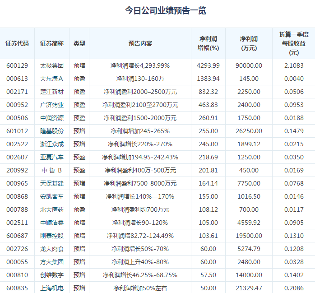This screenshot has height=293, width=315.
Task: Click the 预告内容 column header
Action: tap(140, 43)
